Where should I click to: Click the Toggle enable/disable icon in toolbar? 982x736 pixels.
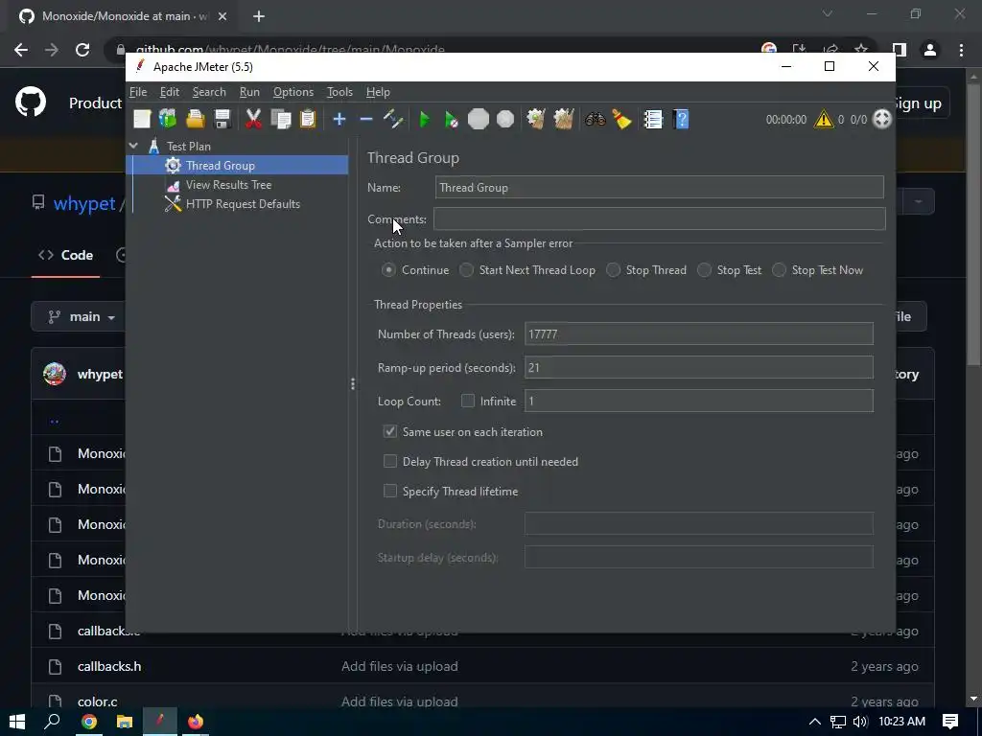[x=393, y=119]
